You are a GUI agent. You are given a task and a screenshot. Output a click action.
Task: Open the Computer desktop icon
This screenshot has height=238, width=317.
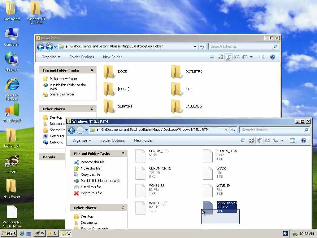click(x=11, y=37)
